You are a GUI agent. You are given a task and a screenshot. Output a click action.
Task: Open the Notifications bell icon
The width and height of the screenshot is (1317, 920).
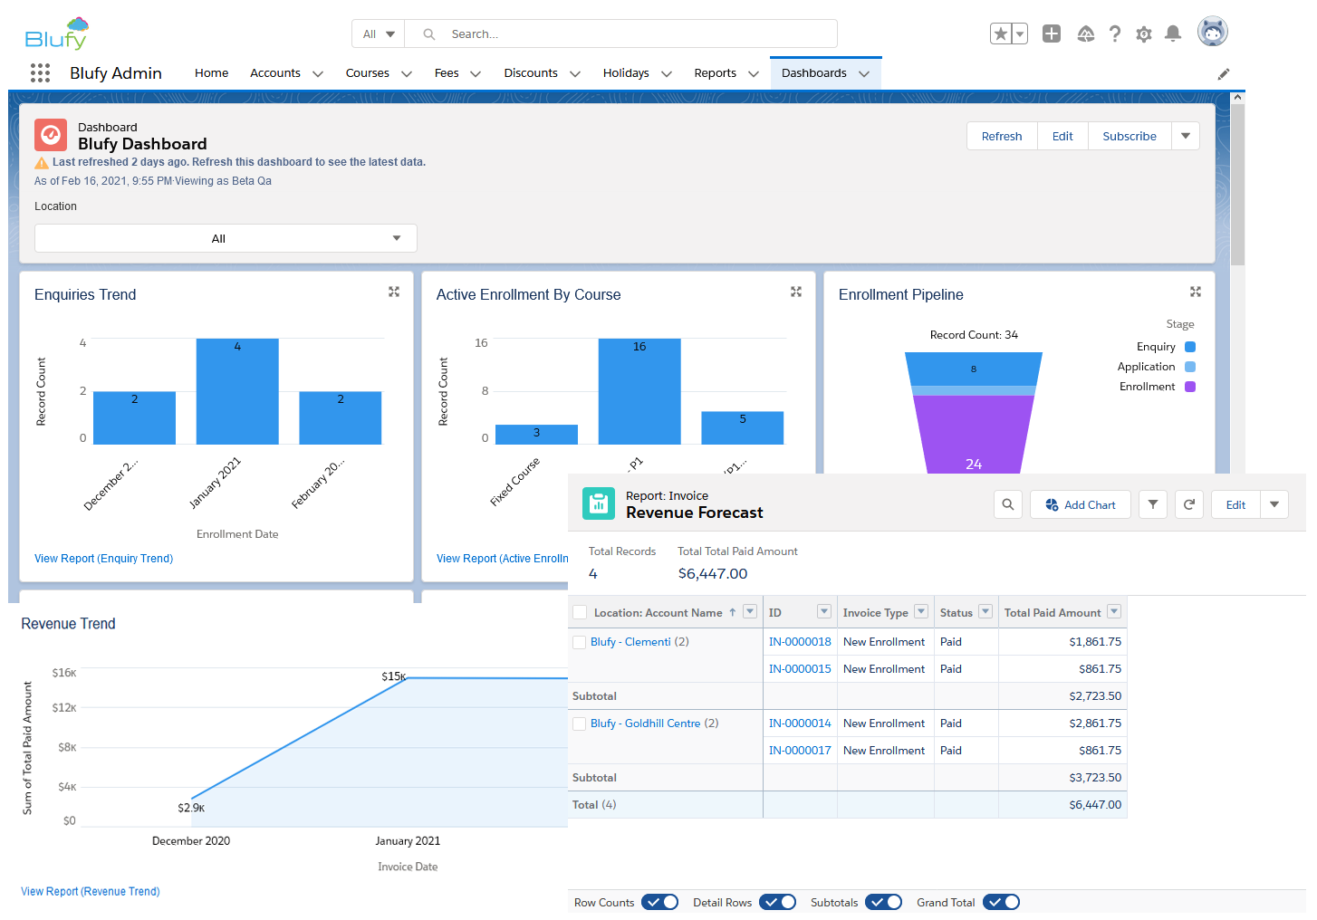(1173, 34)
